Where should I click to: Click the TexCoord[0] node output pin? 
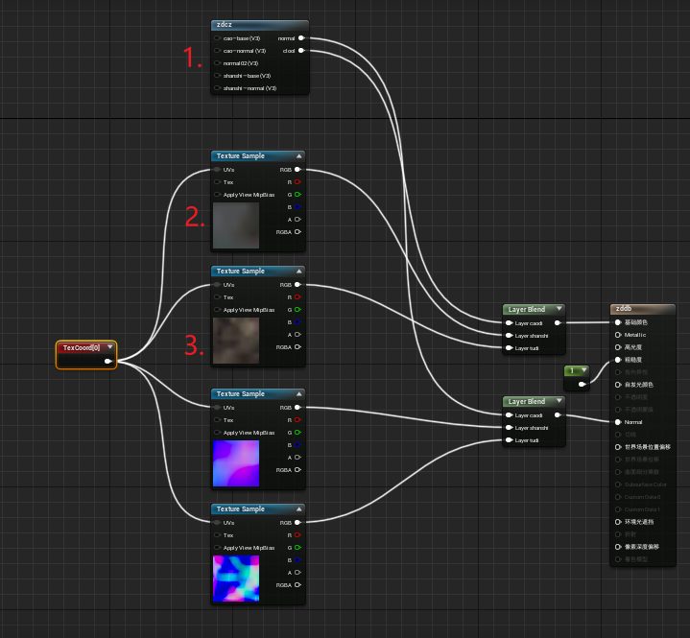coord(108,362)
